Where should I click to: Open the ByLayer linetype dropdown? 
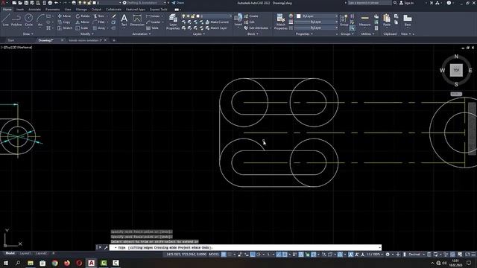point(316,28)
